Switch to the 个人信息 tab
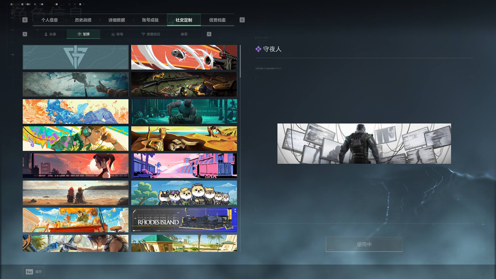The width and height of the screenshot is (496, 279). [50, 20]
